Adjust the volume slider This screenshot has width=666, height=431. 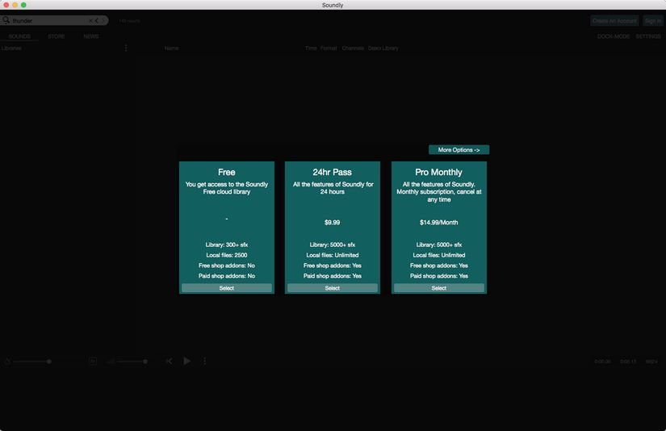click(x=132, y=362)
